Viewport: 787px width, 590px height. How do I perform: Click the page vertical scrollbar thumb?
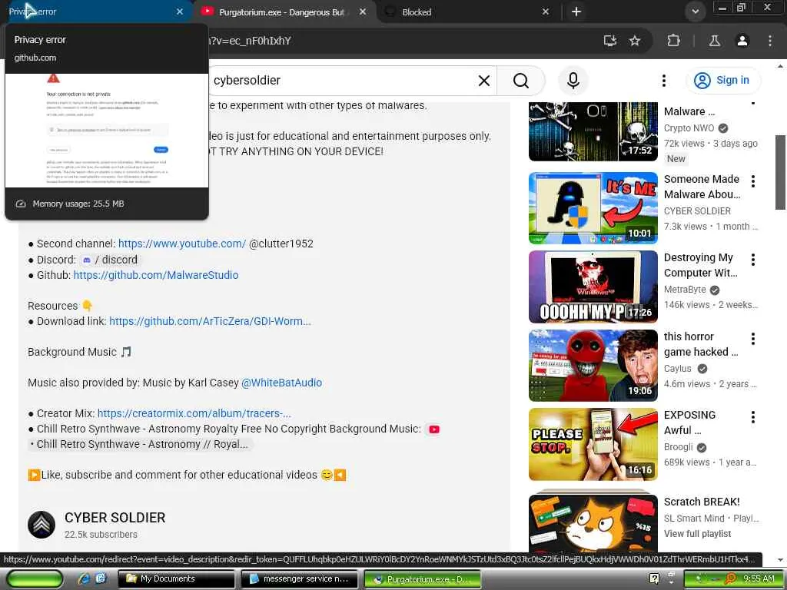point(781,172)
